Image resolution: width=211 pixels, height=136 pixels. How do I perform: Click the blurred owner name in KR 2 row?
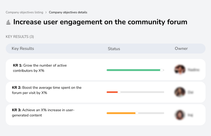pyautogui.click(x=190, y=92)
